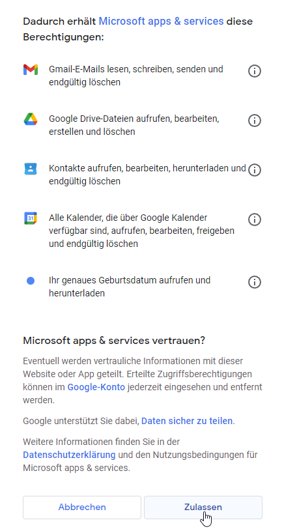Click the Abbrechen button
This screenshot has height=529, width=282.
[82, 507]
